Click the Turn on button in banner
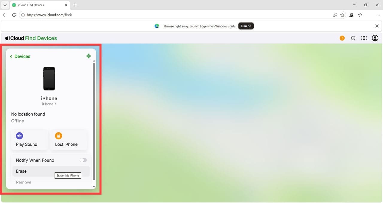Image resolution: width=383 pixels, height=203 pixels. point(246,26)
